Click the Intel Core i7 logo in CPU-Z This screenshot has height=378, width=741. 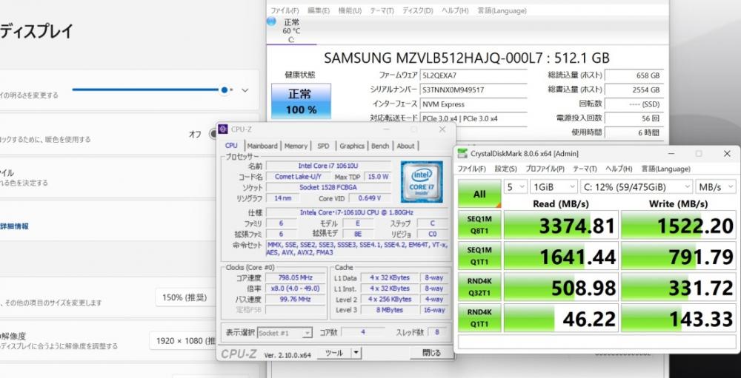(422, 182)
